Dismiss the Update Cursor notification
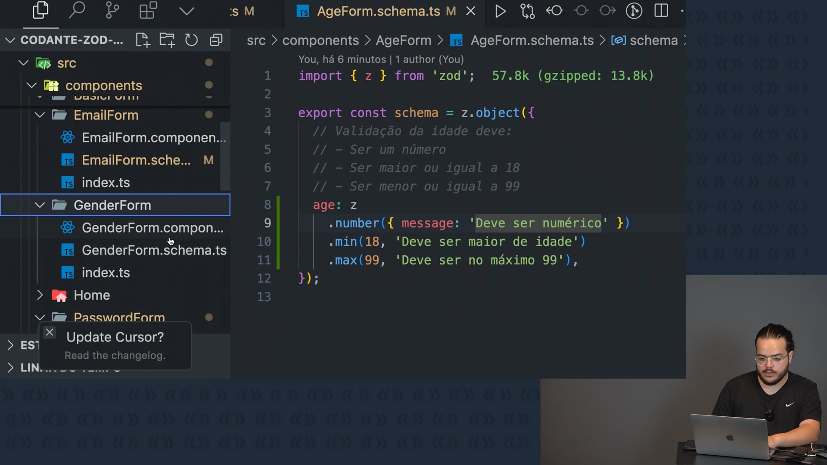The image size is (827, 465). pos(50,332)
